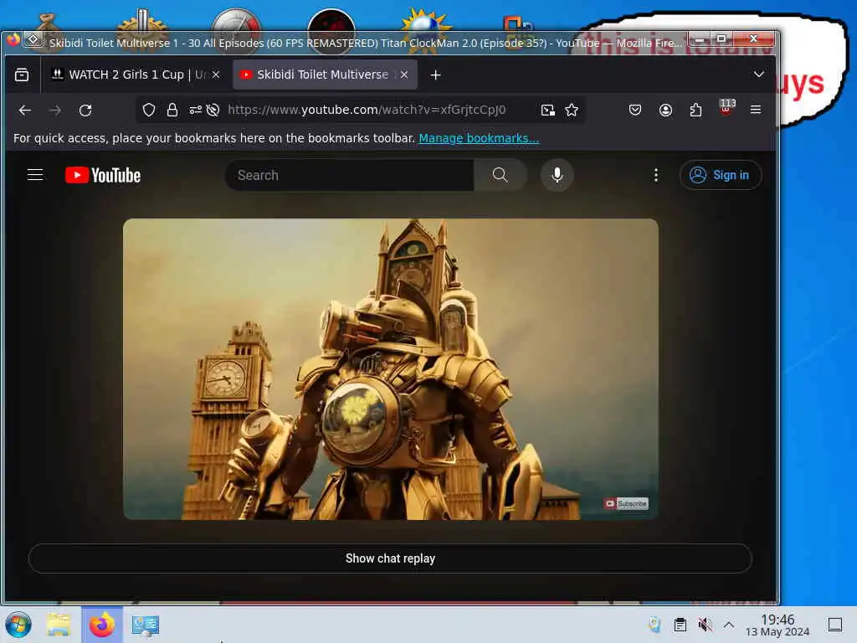The height and width of the screenshot is (643, 857).
Task: Open the window menu icon in title bar
Action: coord(33,39)
